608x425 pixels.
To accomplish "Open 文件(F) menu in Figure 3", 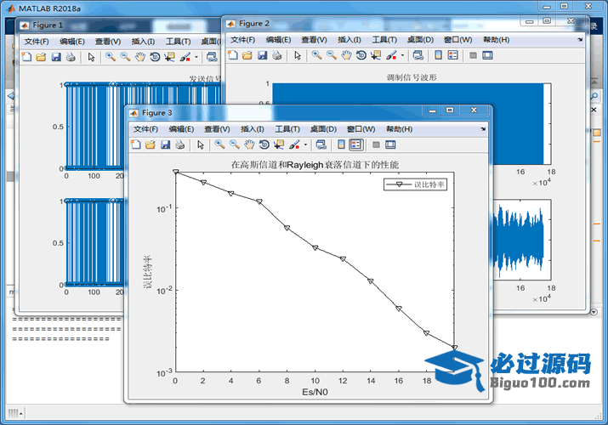I will tap(145, 129).
